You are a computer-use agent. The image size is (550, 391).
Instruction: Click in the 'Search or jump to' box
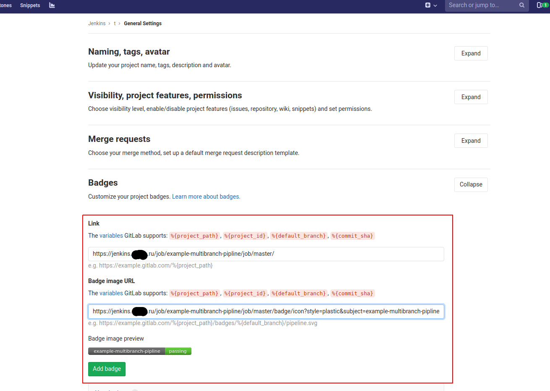coord(481,5)
